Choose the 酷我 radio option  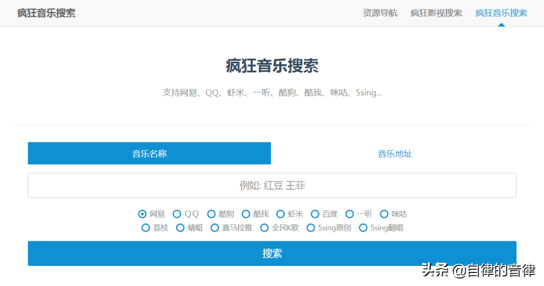pyautogui.click(x=246, y=214)
